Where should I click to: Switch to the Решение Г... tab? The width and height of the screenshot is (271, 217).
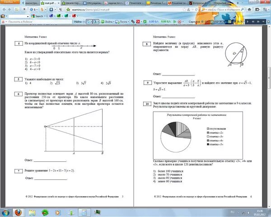tap(156, 3)
